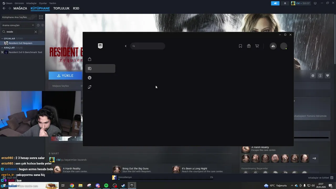Toggle the ready-to-play filter icon
Viewport: 336px width, 189px height.
tap(43, 25)
